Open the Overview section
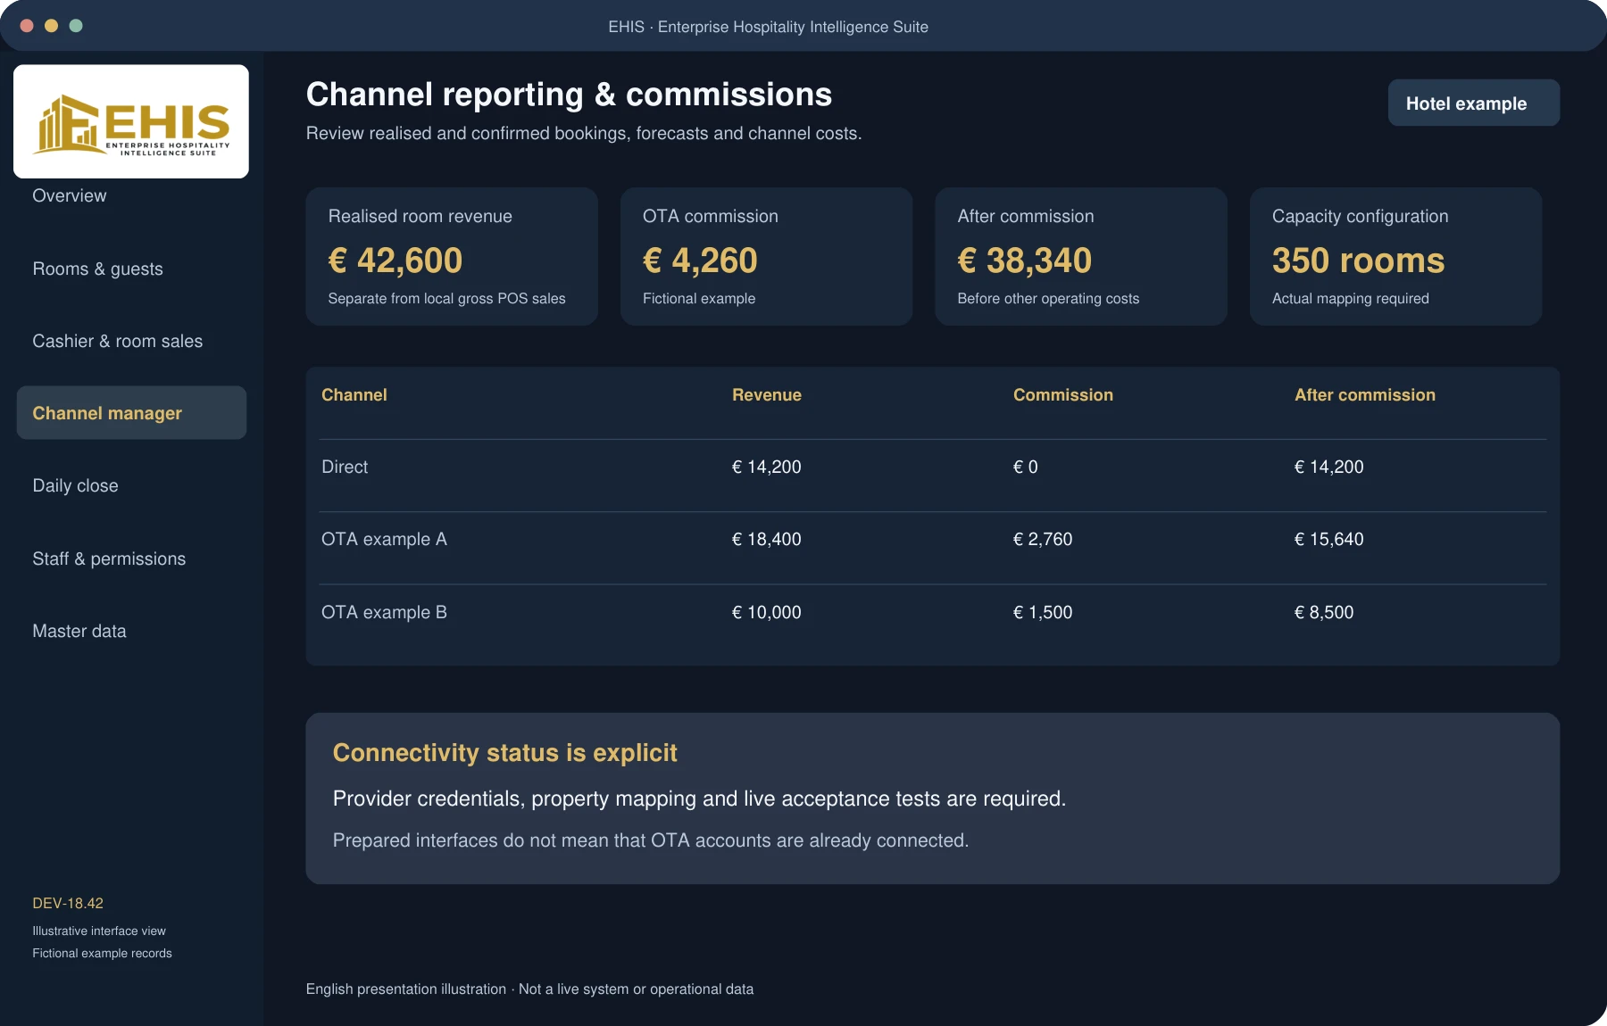This screenshot has width=1607, height=1026. click(x=70, y=195)
